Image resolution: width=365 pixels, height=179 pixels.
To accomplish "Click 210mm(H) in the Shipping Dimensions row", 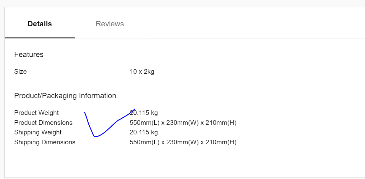I will coord(221,142).
